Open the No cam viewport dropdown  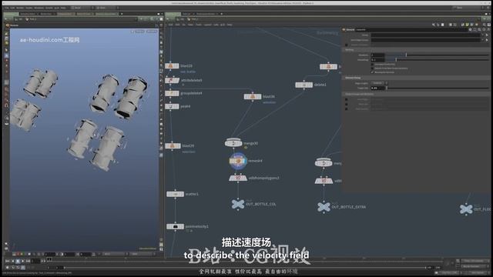152,32
